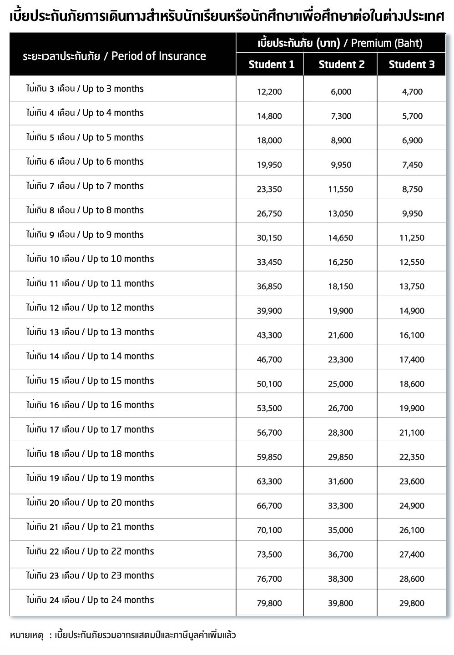Click the footnote text below the table
This screenshot has width=454, height=655.
point(123,635)
